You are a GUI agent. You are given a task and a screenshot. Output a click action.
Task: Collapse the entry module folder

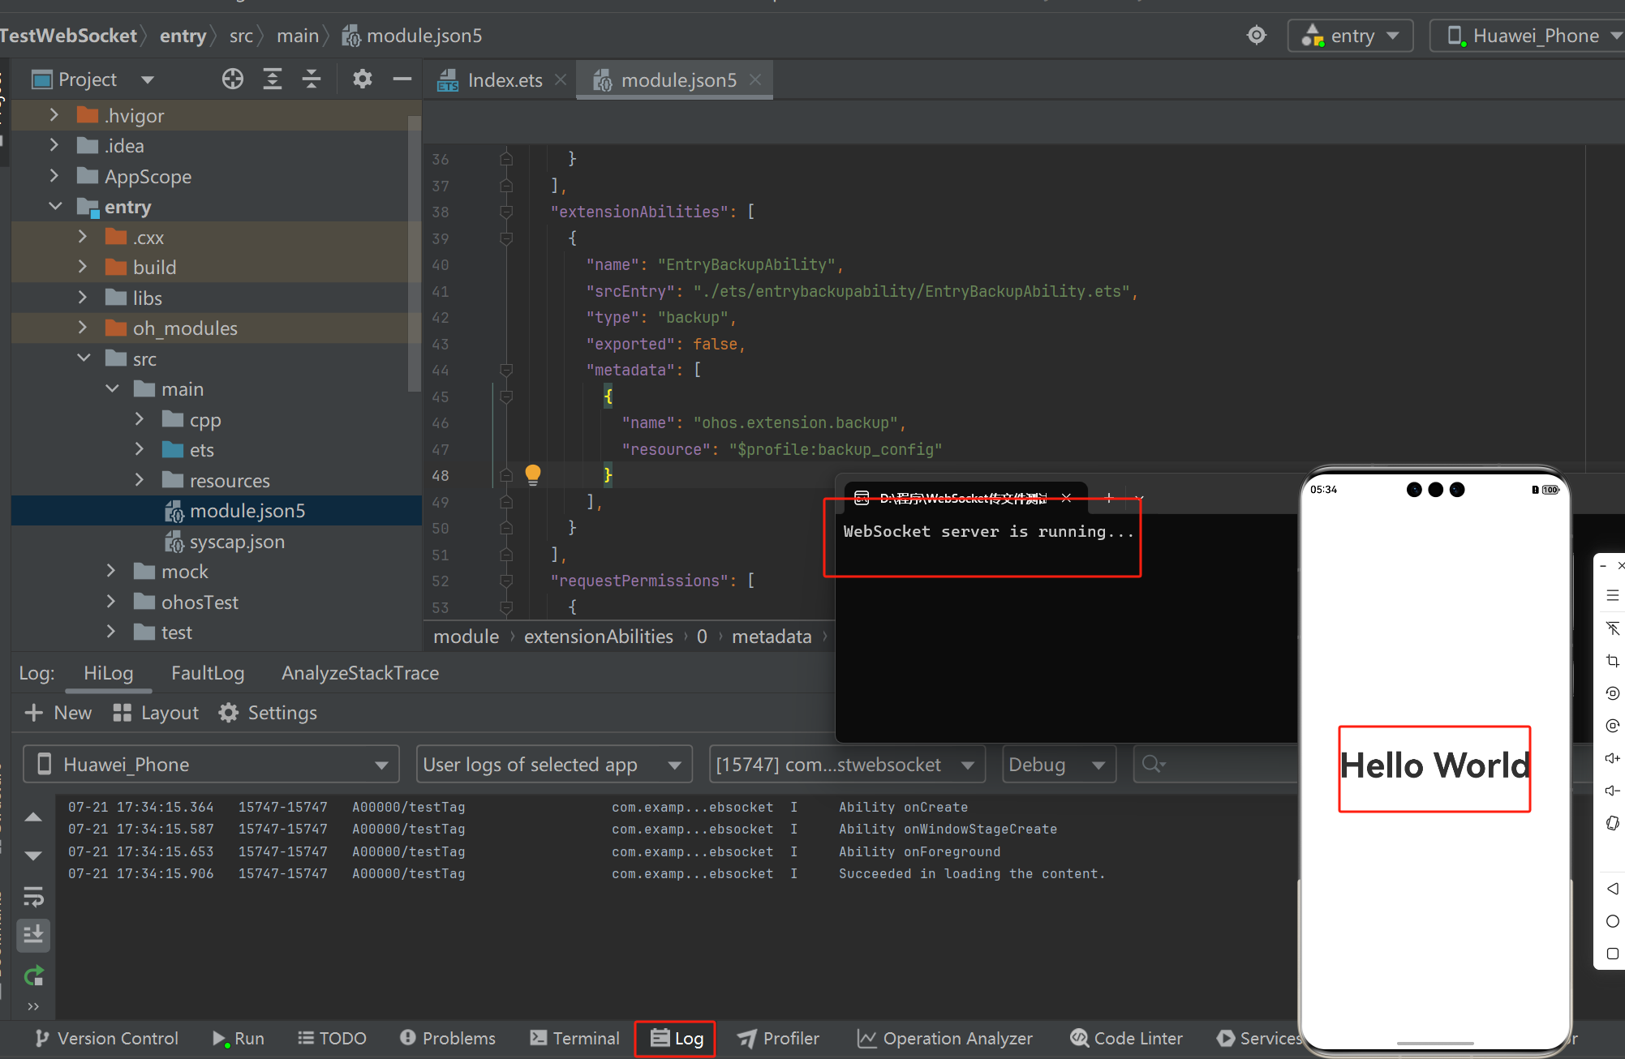[x=55, y=206]
